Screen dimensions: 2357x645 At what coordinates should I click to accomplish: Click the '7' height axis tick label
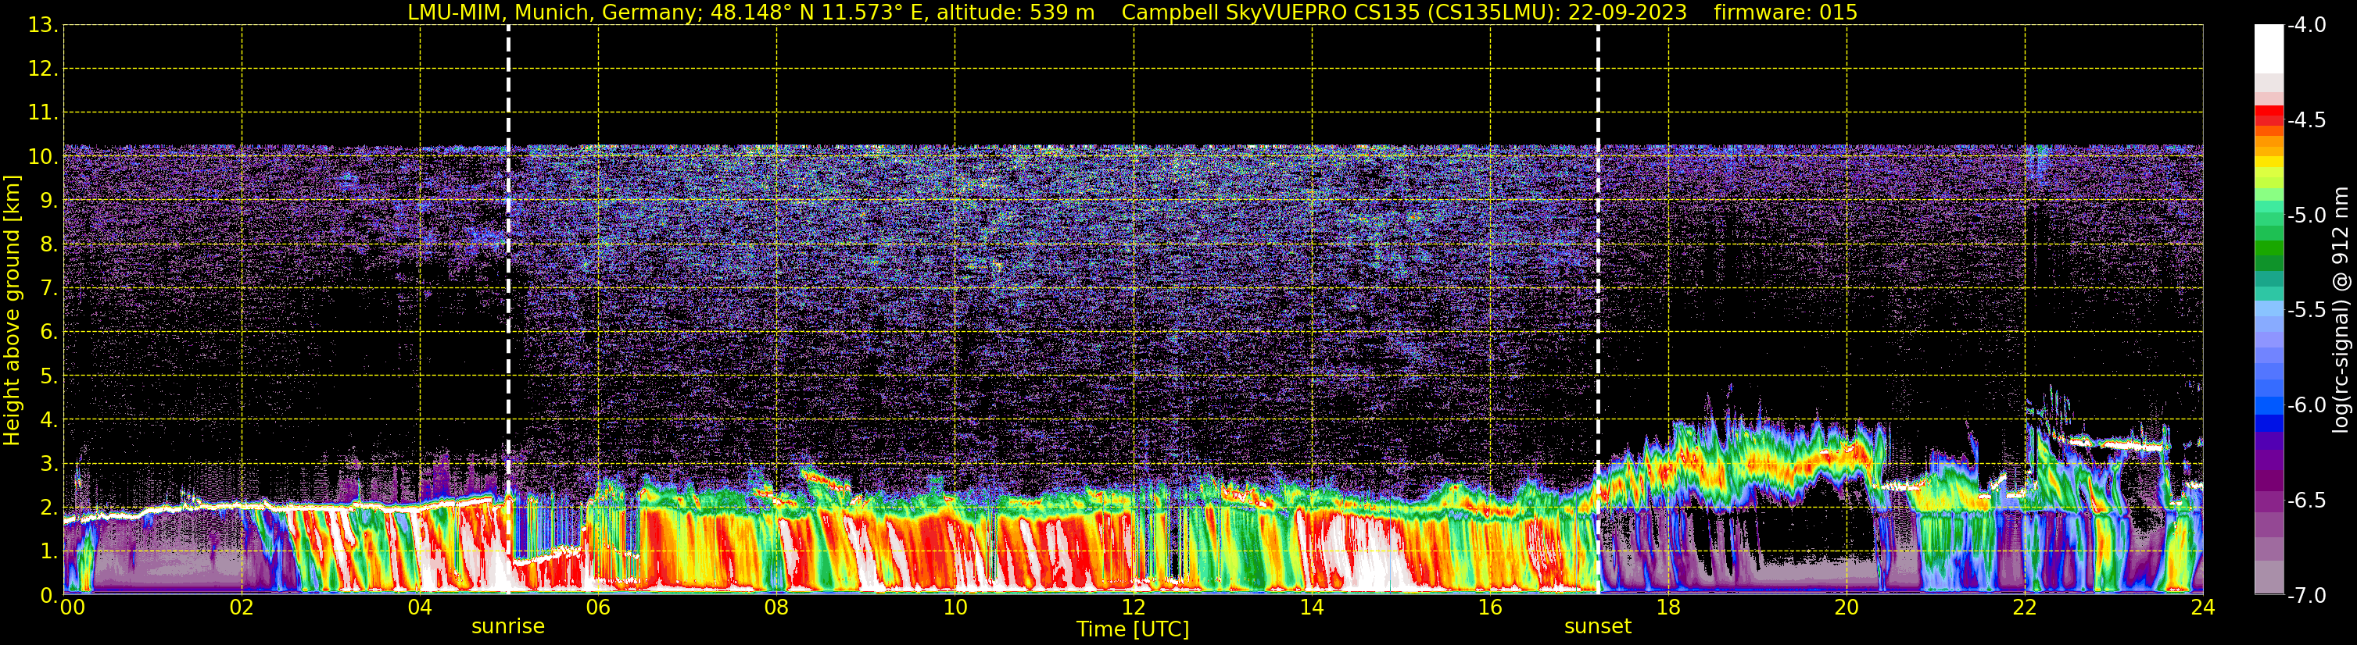[48, 288]
